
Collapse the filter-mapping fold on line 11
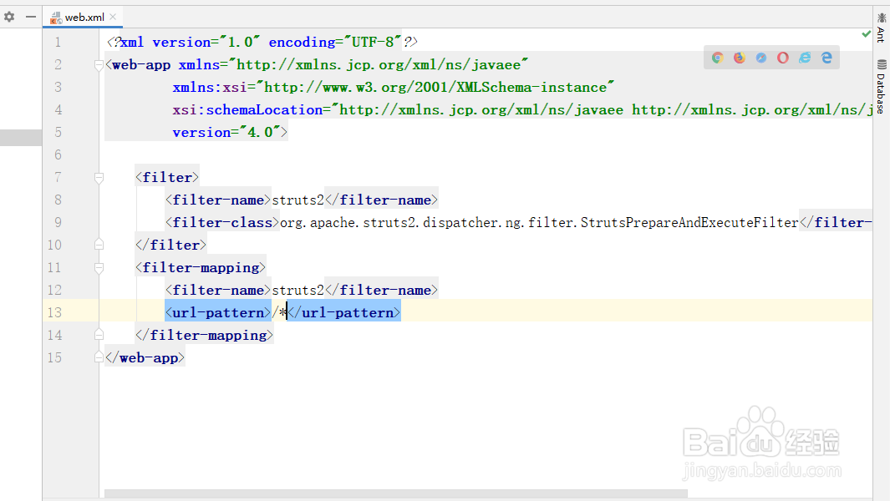click(99, 268)
